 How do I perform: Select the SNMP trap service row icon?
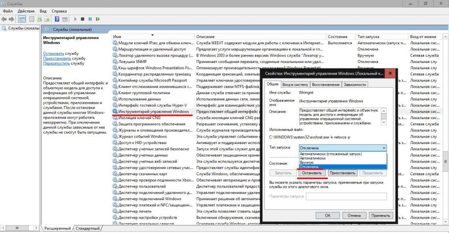115,62
